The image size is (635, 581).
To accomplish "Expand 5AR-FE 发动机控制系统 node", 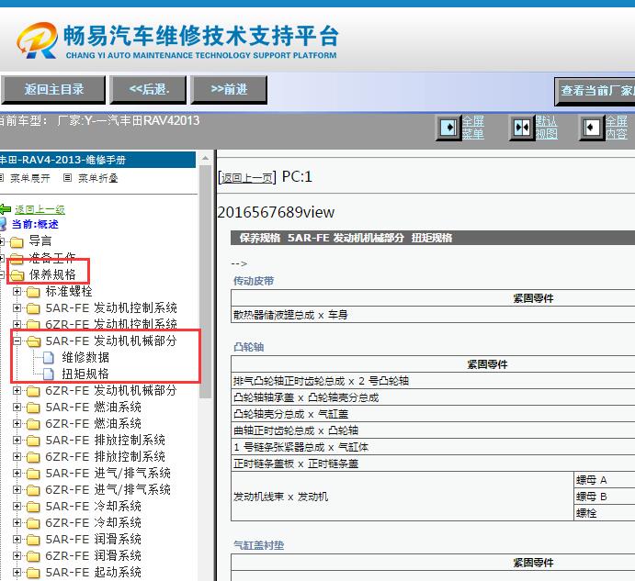I will 17,307.
